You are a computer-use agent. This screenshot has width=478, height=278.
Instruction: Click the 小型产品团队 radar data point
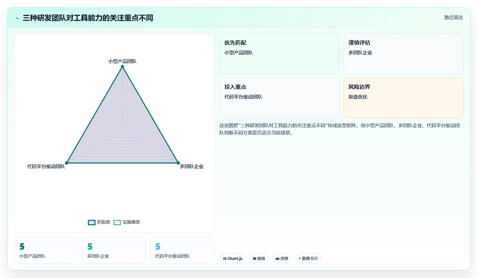pos(122,67)
